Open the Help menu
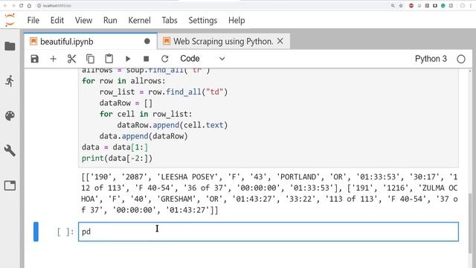This screenshot has width=476, height=268. [x=237, y=20]
